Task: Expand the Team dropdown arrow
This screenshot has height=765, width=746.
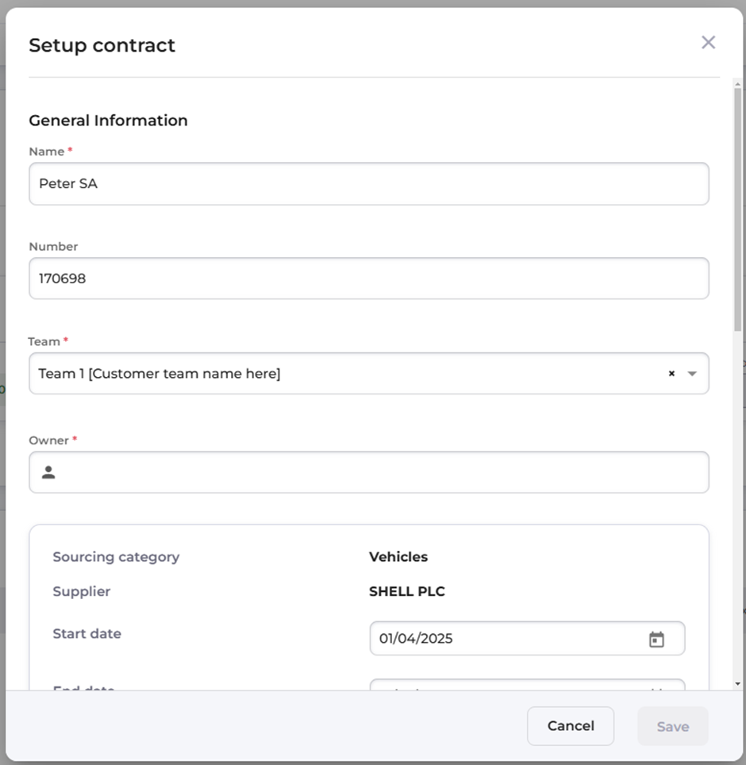Action: [692, 374]
